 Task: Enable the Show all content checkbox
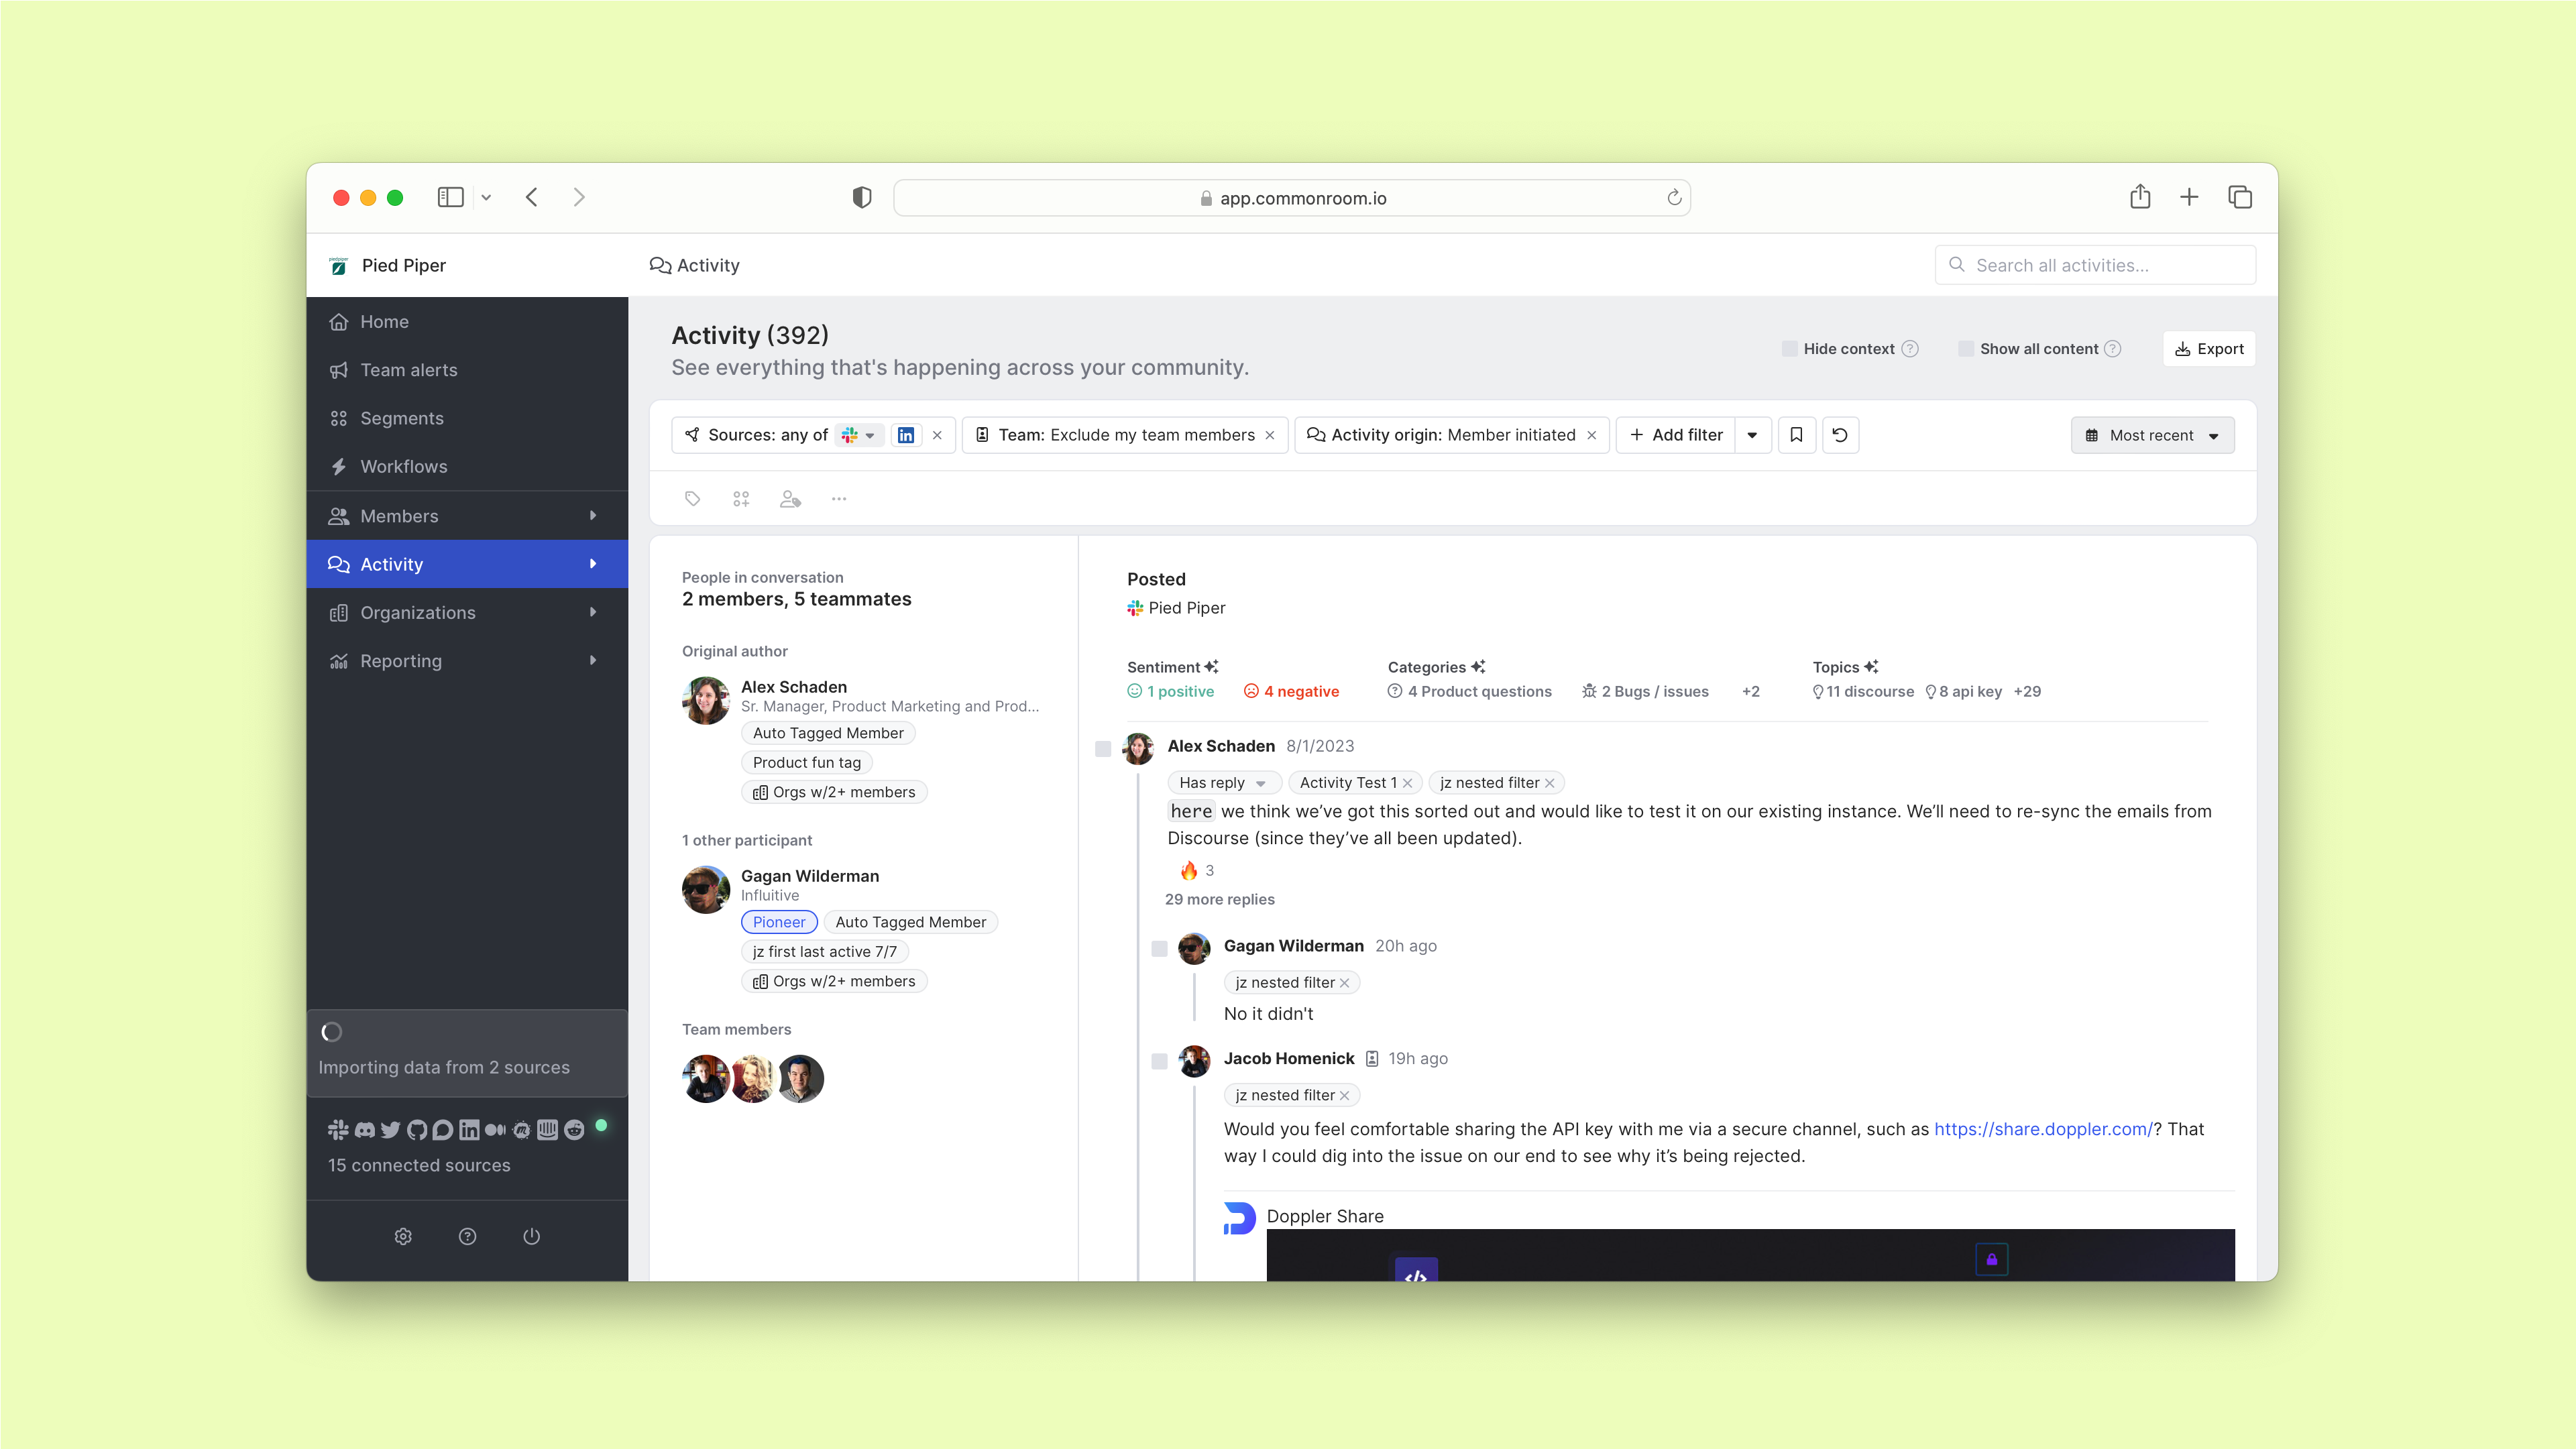coord(1965,349)
